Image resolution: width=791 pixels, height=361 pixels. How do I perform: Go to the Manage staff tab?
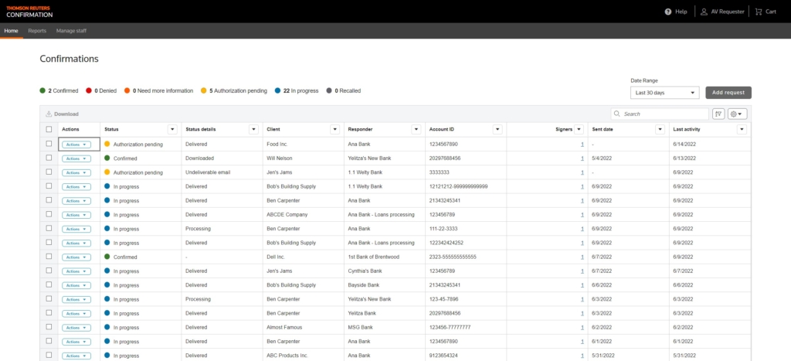[71, 31]
